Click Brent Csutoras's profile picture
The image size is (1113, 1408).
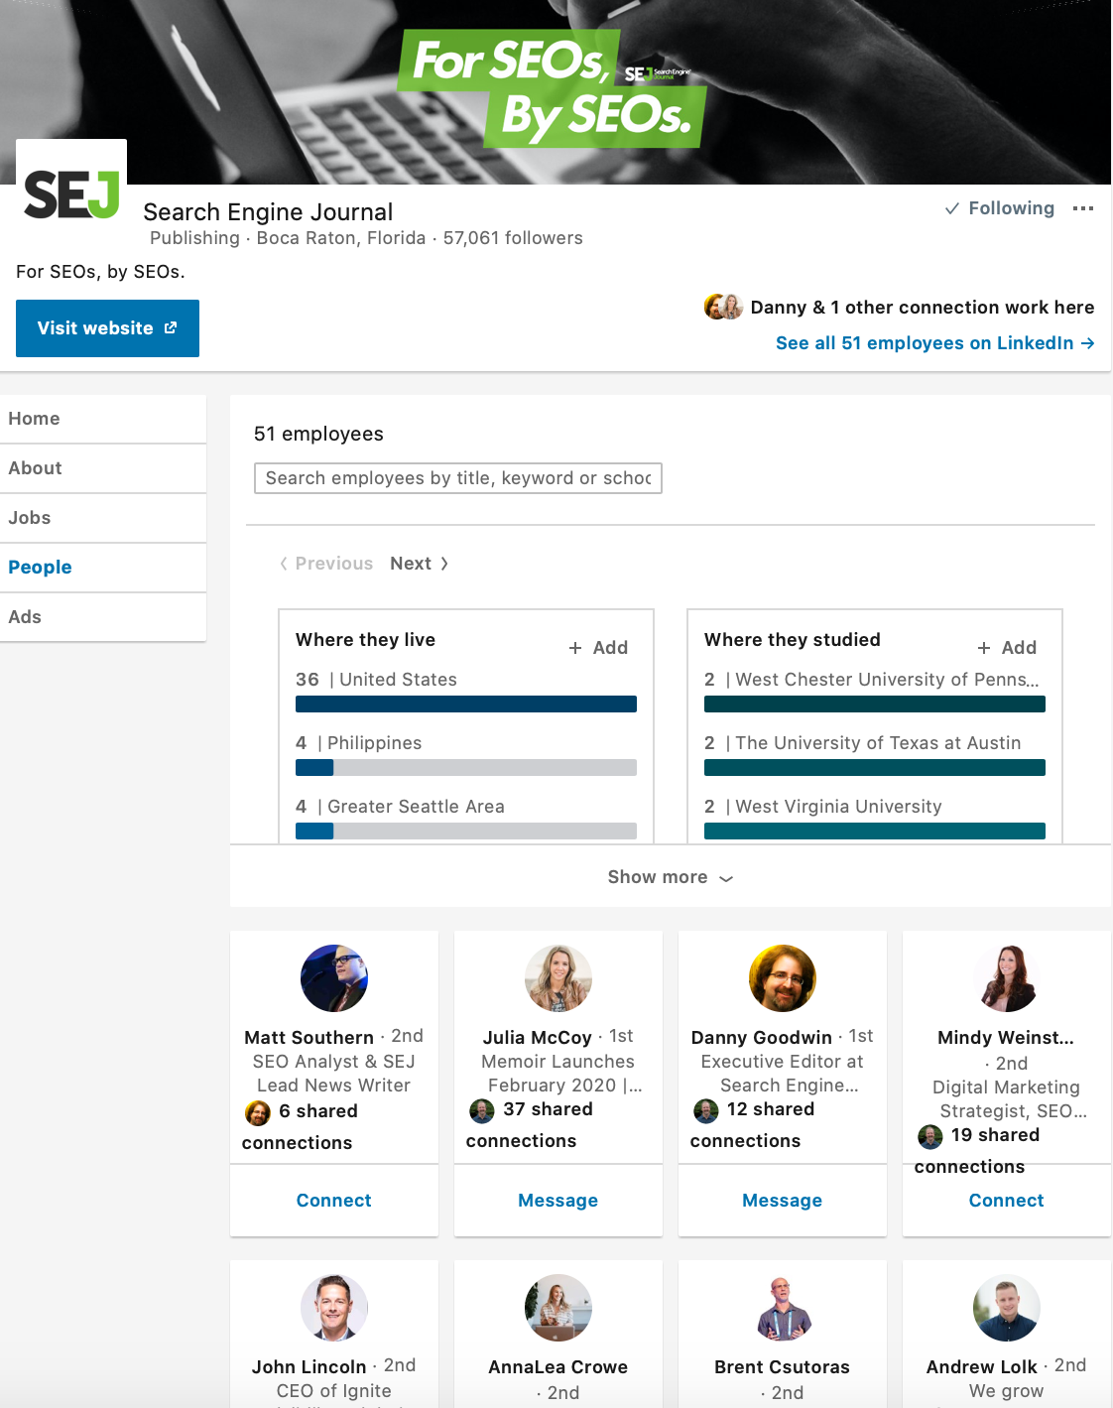click(x=783, y=1308)
